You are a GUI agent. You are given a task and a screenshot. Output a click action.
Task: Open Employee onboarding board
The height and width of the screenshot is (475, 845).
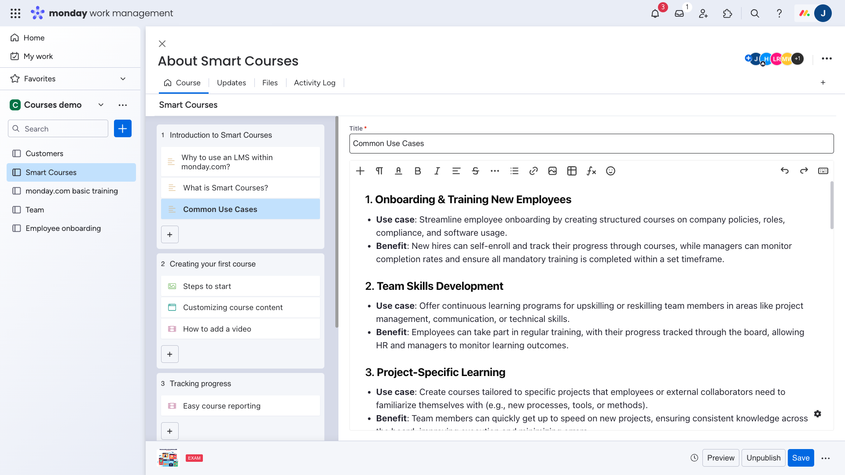71,228
